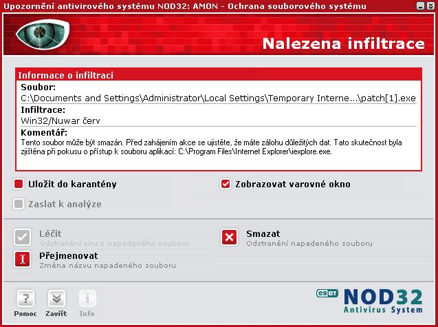Click Odstranění napadeného souboru description
The height and width of the screenshot is (327, 438).
click(309, 244)
